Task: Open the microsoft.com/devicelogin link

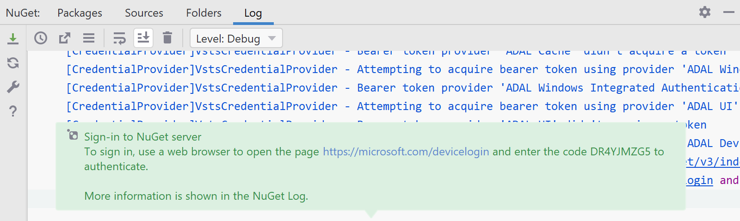Action: point(406,152)
